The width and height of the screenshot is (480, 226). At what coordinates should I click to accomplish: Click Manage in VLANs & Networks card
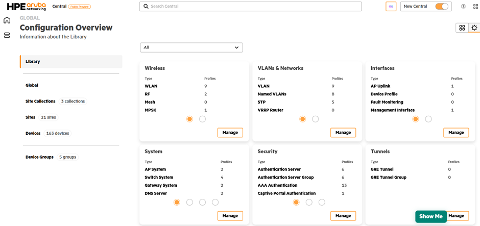[x=343, y=133]
